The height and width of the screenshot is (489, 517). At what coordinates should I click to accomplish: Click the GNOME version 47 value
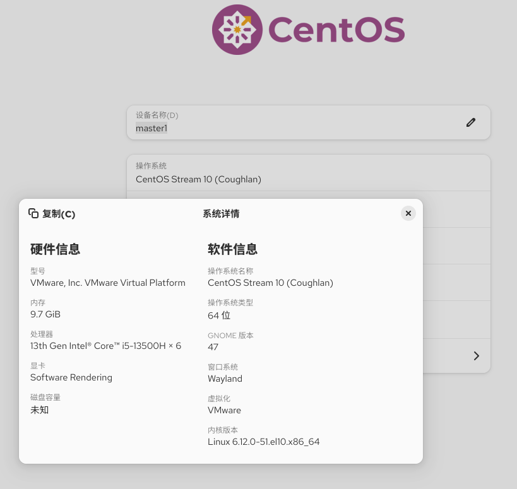[x=213, y=346]
